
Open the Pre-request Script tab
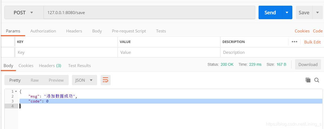pyautogui.click(x=129, y=31)
